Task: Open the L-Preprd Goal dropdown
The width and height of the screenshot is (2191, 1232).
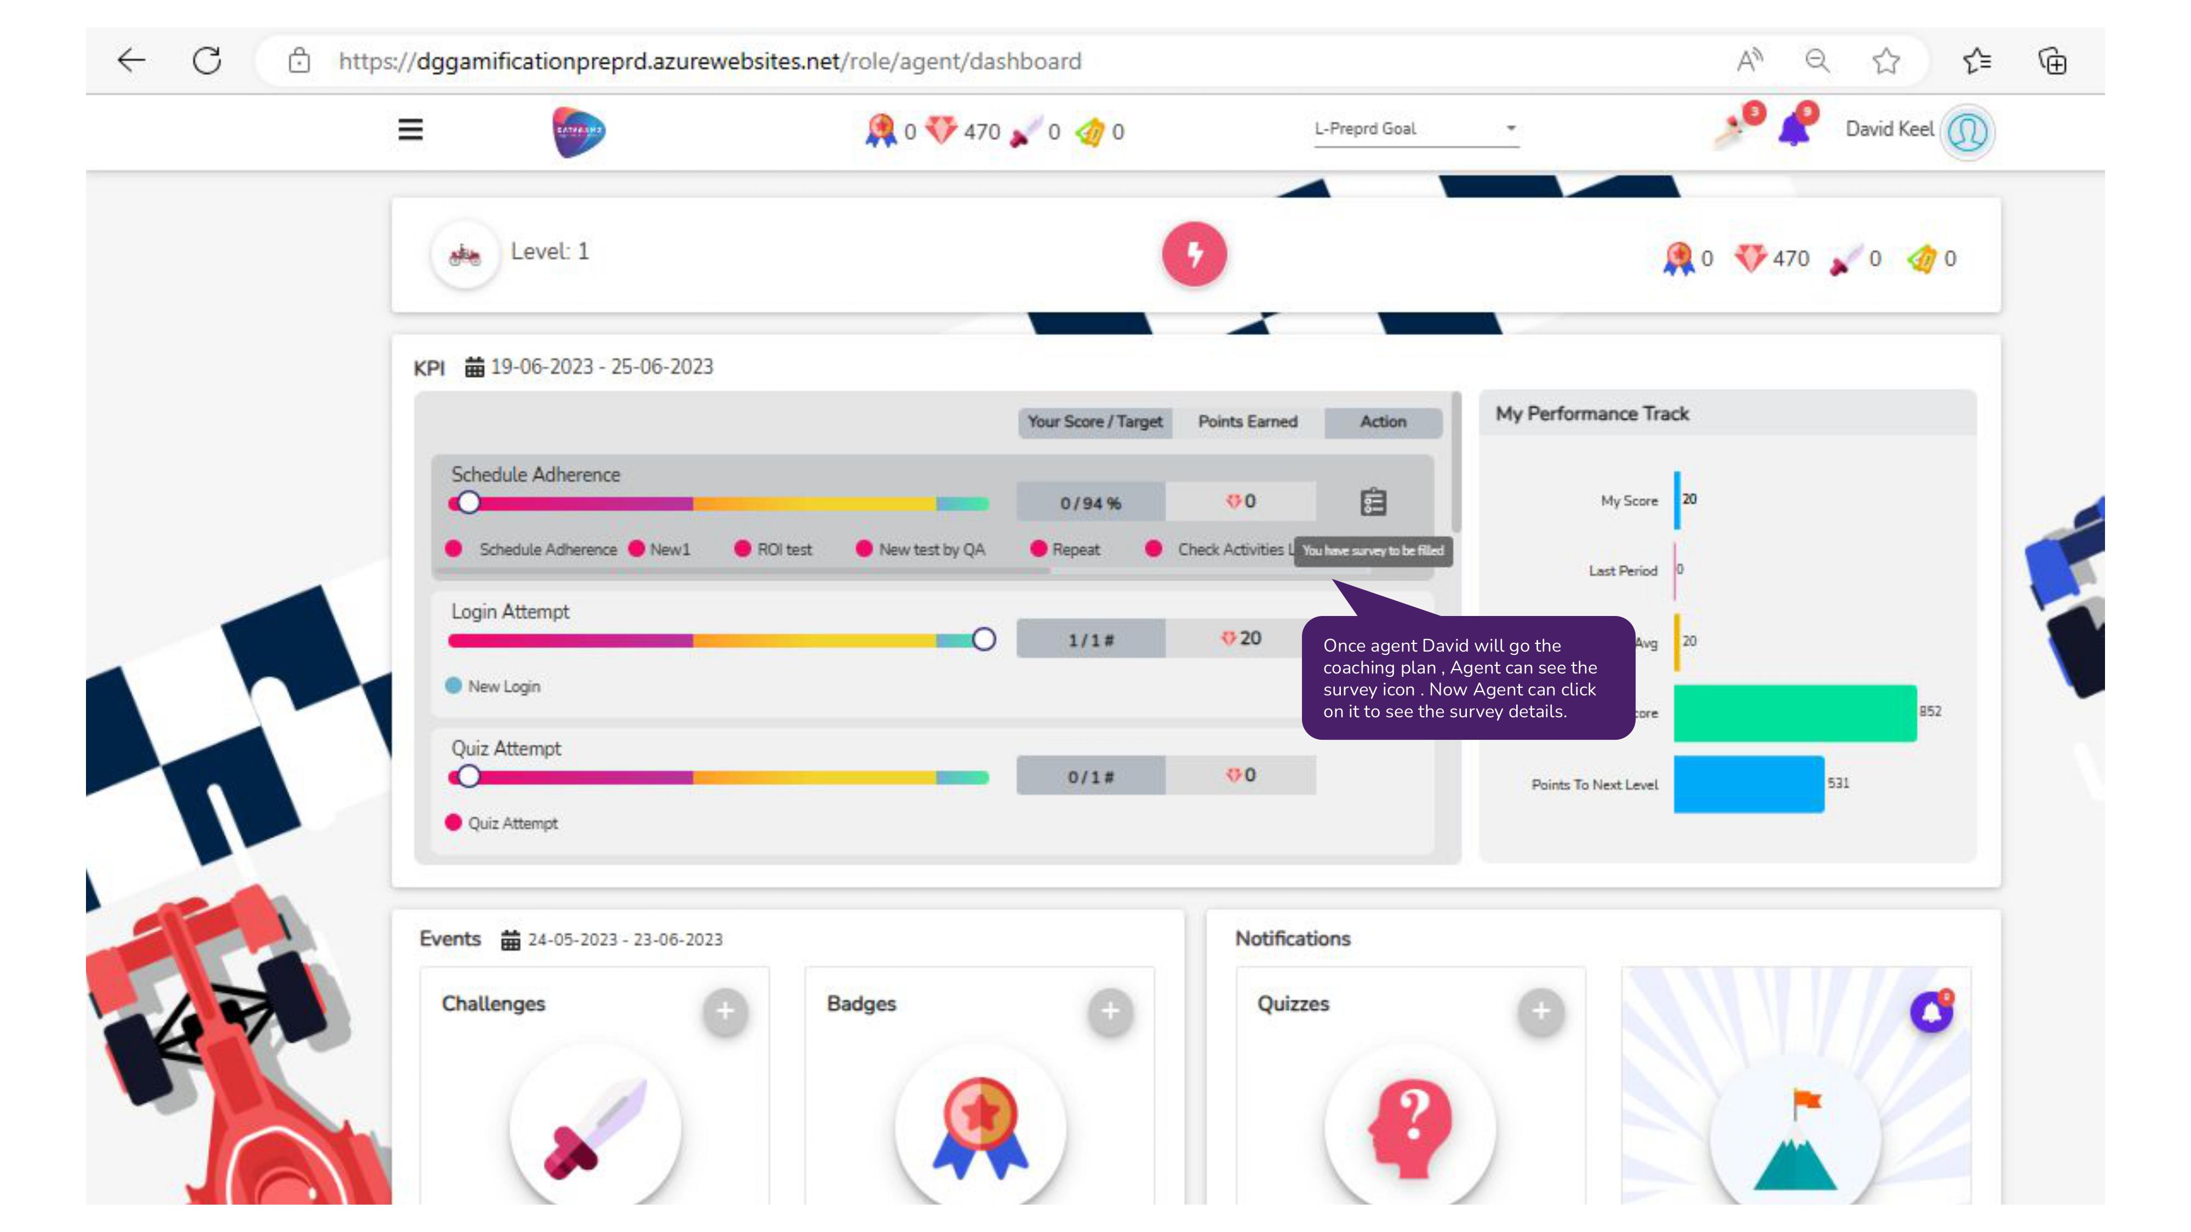Action: click(1416, 129)
